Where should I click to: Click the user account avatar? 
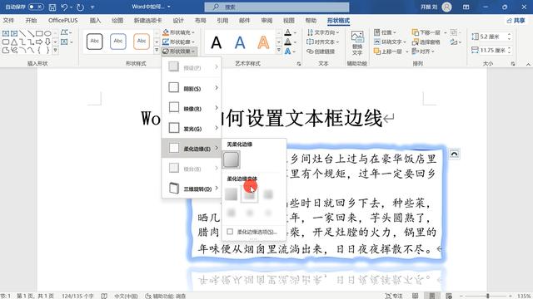pos(446,7)
